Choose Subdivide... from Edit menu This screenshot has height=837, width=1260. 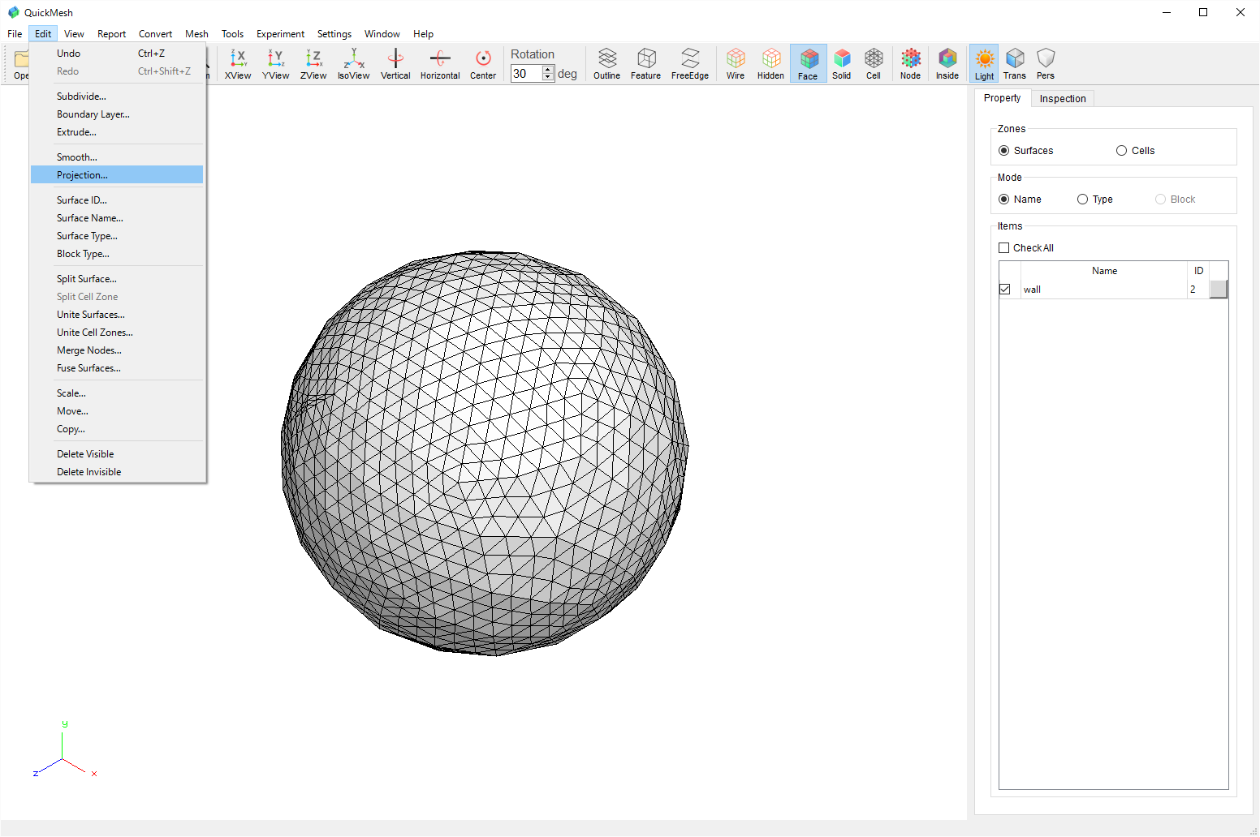click(x=117, y=97)
